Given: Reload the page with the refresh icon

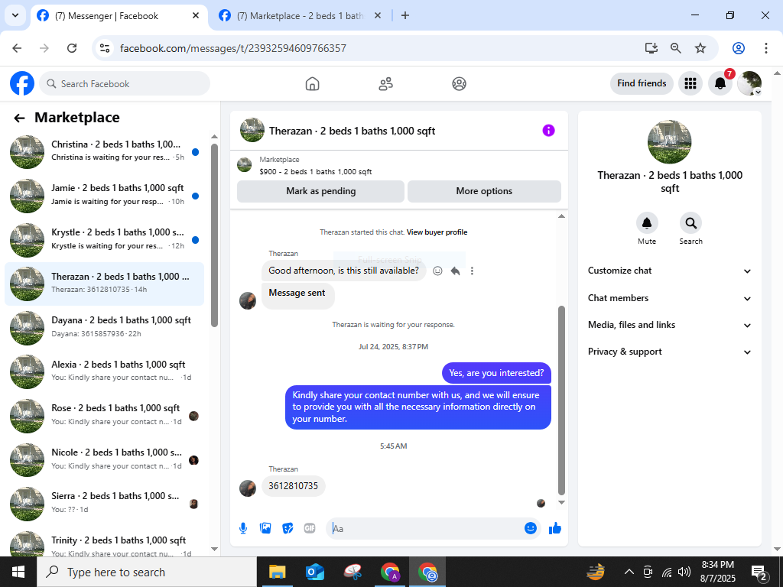Looking at the screenshot, I should 72,48.
